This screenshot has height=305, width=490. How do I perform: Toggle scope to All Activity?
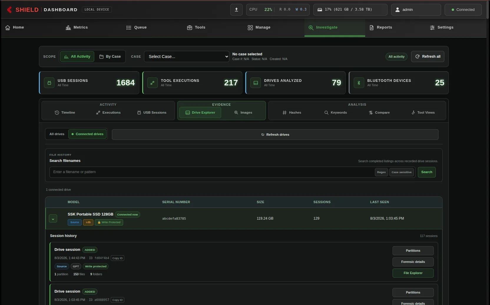(77, 57)
